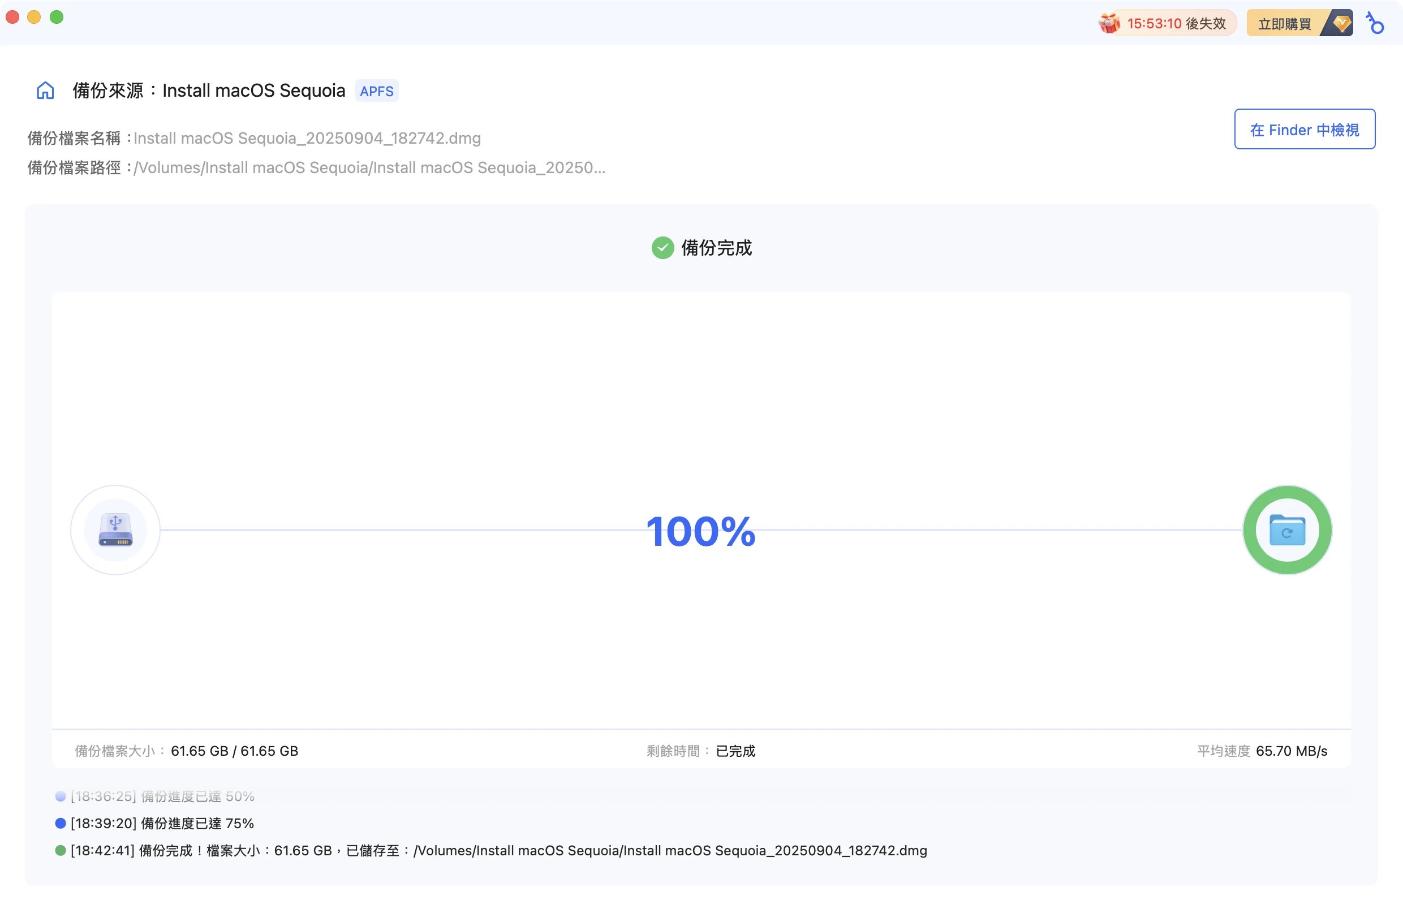Click the 立即購買 buy now button
The height and width of the screenshot is (913, 1403).
click(1299, 24)
